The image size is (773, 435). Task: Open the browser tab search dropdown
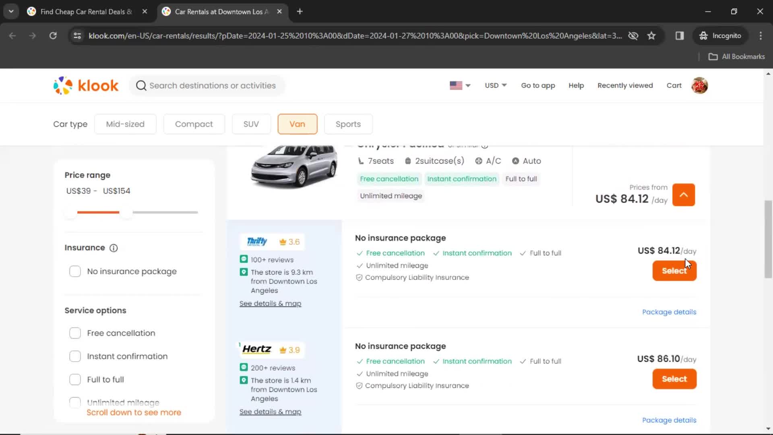point(11,12)
